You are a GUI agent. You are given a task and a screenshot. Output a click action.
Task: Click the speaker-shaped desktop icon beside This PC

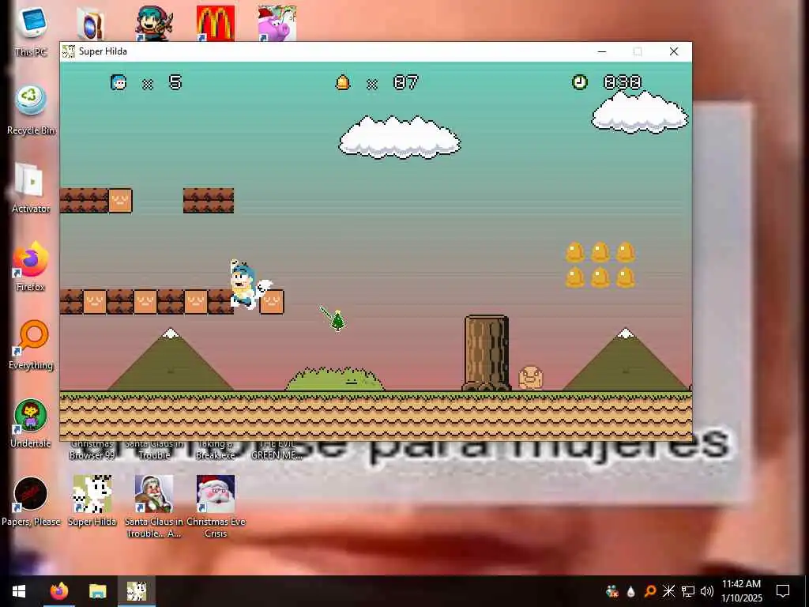tap(92, 25)
